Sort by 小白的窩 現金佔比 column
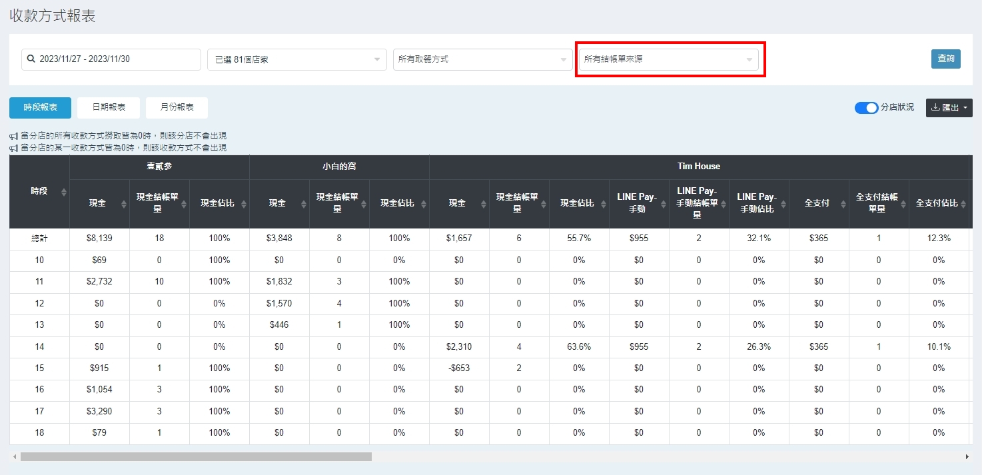982x475 pixels. (x=424, y=204)
